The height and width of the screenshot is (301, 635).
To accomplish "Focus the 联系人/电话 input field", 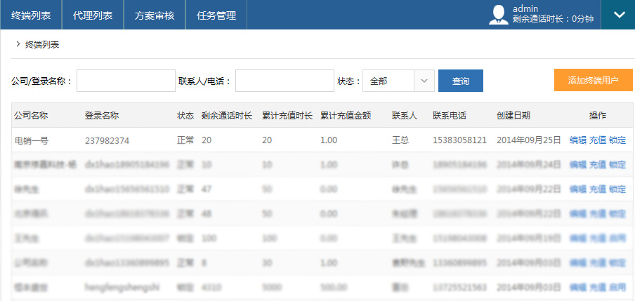I will tap(284, 81).
